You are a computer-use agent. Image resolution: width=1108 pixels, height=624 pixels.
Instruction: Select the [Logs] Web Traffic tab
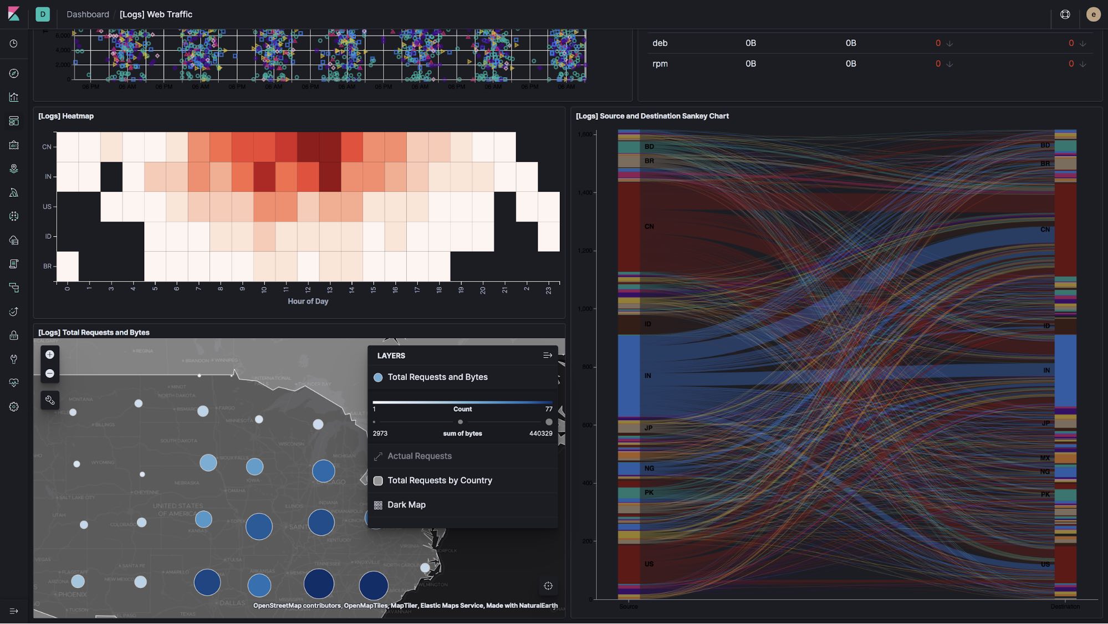(x=156, y=14)
